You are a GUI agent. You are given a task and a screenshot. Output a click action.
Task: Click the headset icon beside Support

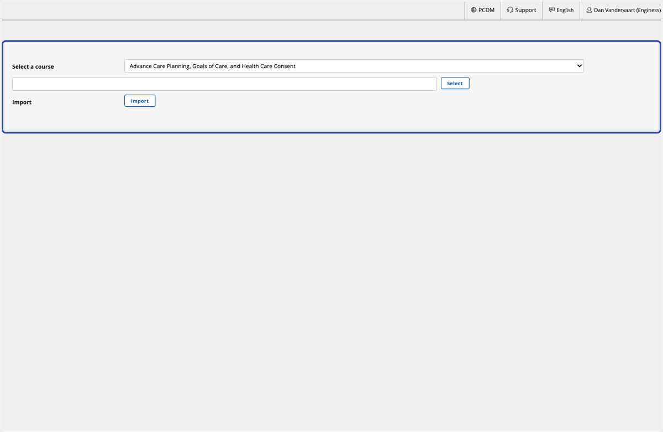tap(510, 10)
